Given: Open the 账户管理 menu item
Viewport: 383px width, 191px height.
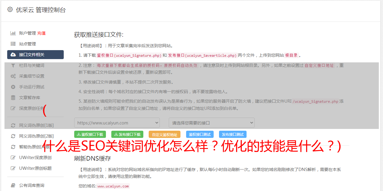Looking at the screenshot, I should [28, 33].
